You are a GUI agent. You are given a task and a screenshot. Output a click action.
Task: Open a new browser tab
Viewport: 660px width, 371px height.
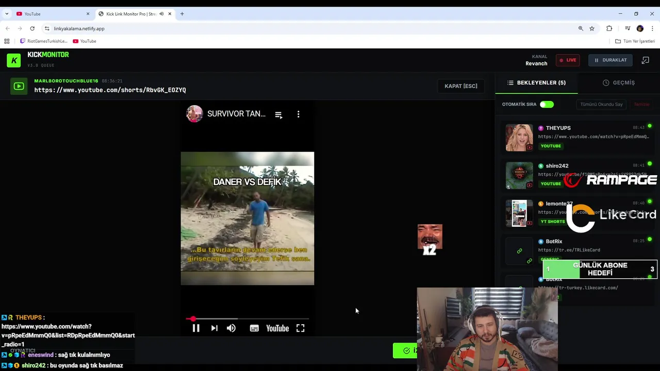(182, 14)
